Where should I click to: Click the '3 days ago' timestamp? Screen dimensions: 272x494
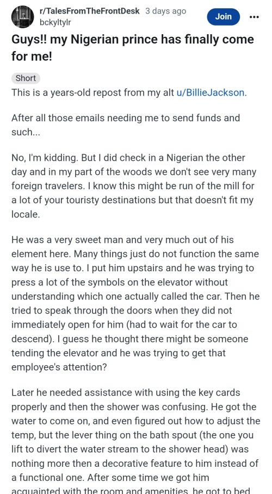[x=166, y=11]
